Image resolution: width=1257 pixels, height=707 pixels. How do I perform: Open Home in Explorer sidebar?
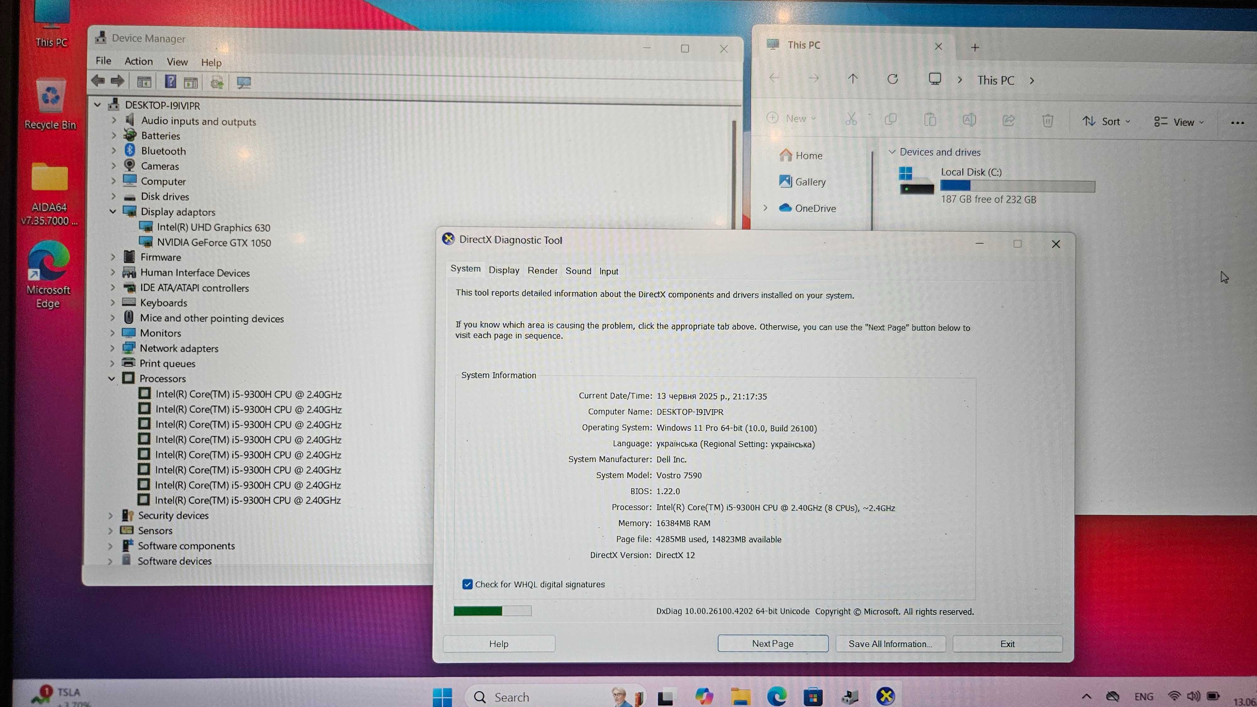[x=801, y=155]
